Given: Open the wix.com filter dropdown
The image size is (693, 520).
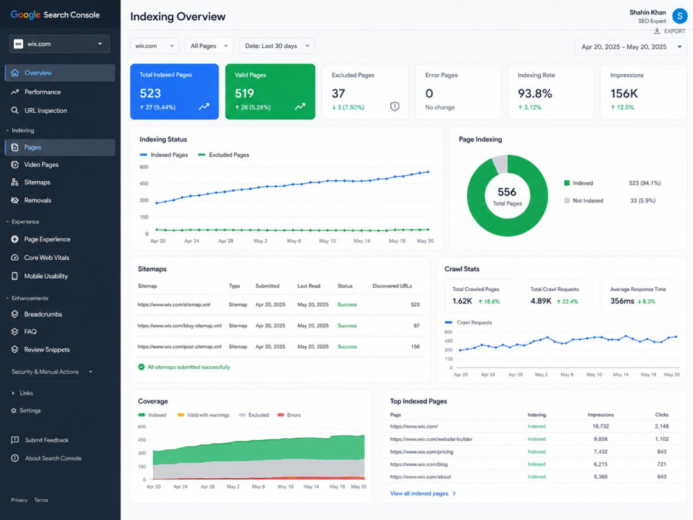Looking at the screenshot, I should [155, 46].
